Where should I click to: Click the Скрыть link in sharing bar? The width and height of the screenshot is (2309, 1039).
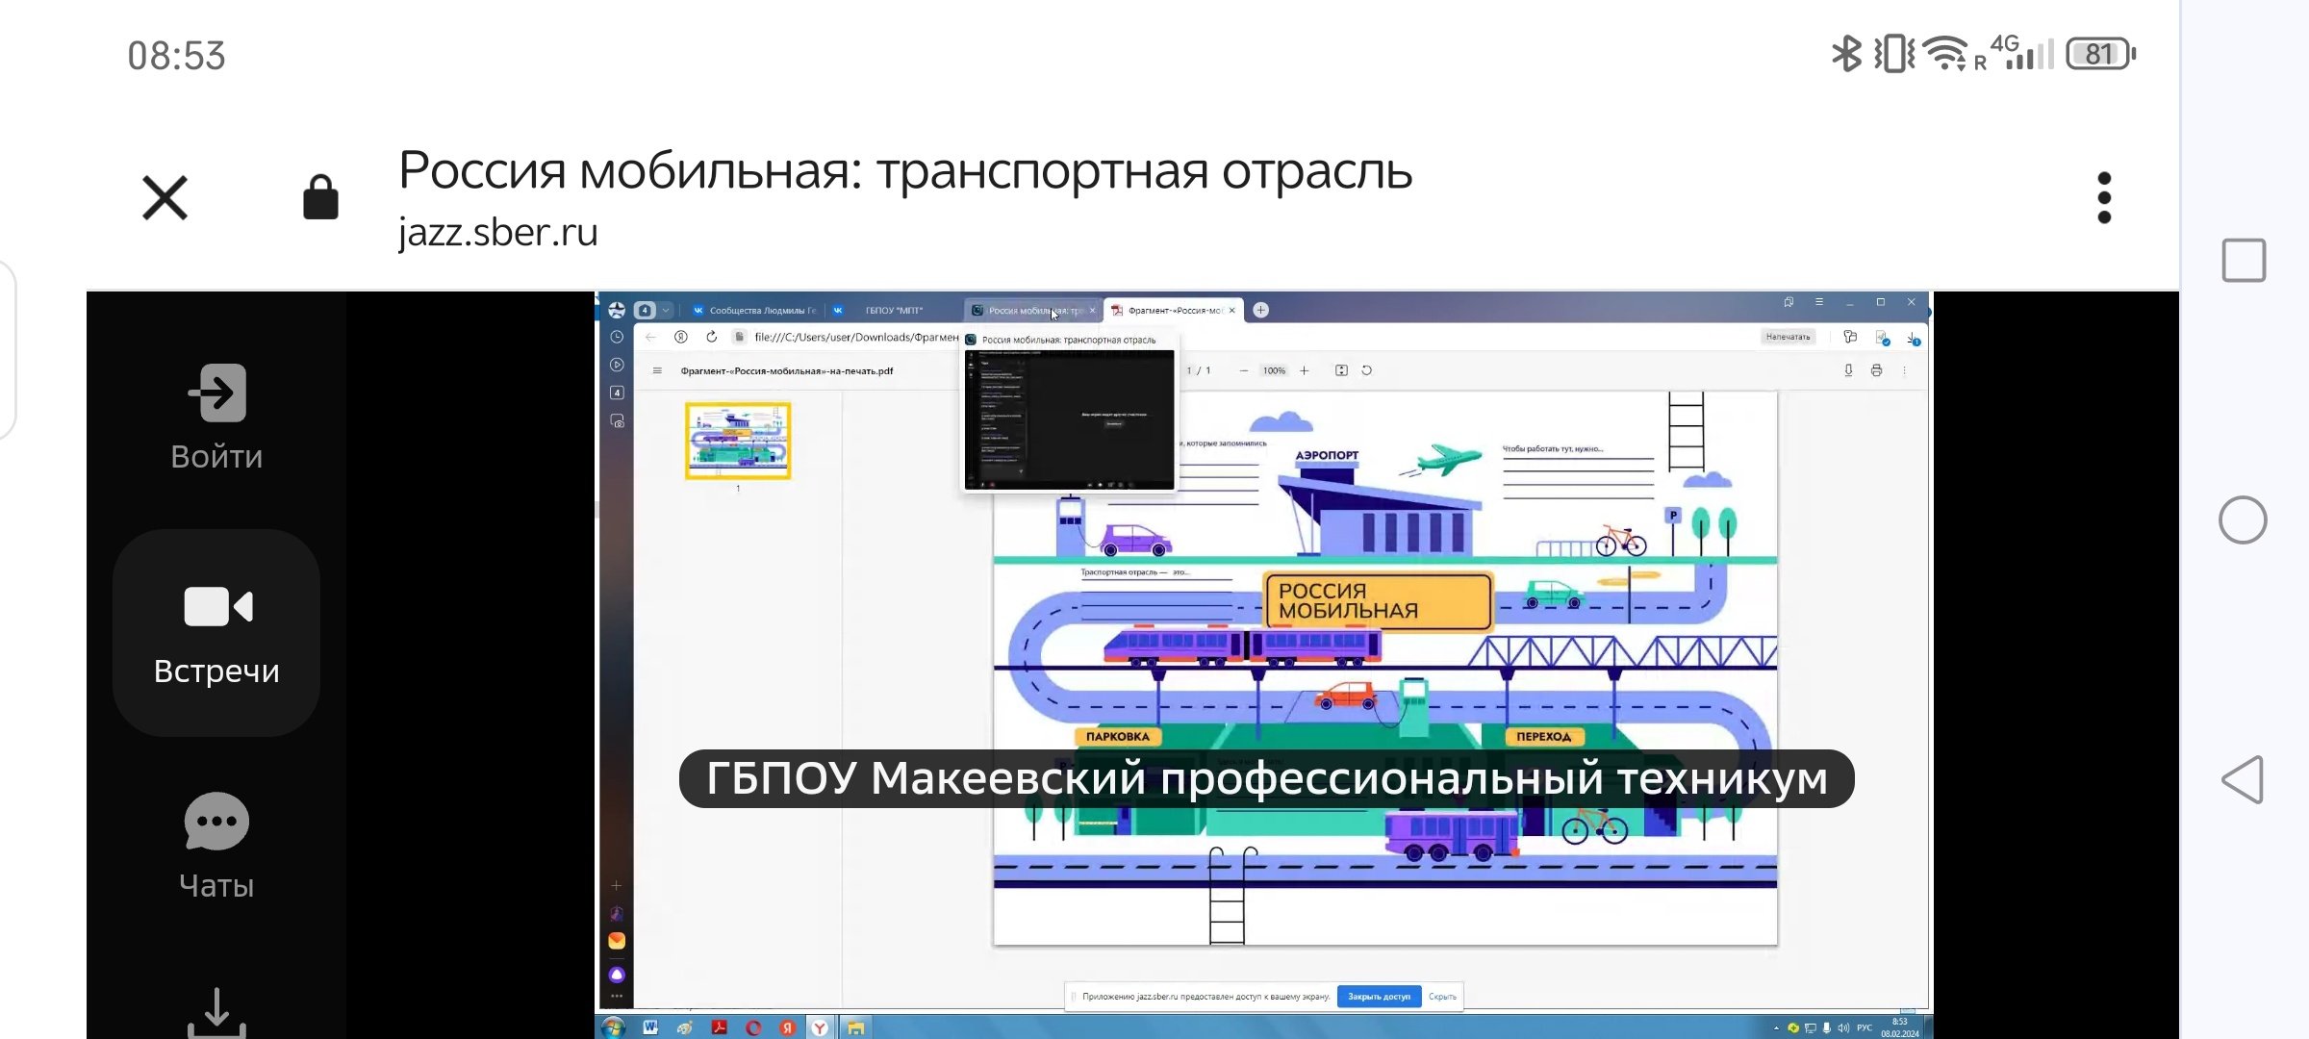point(1442,997)
